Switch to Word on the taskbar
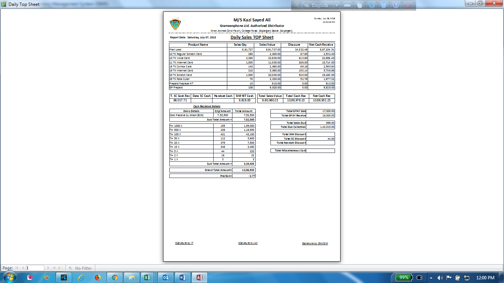Image resolution: width=504 pixels, height=283 pixels. click(183, 277)
